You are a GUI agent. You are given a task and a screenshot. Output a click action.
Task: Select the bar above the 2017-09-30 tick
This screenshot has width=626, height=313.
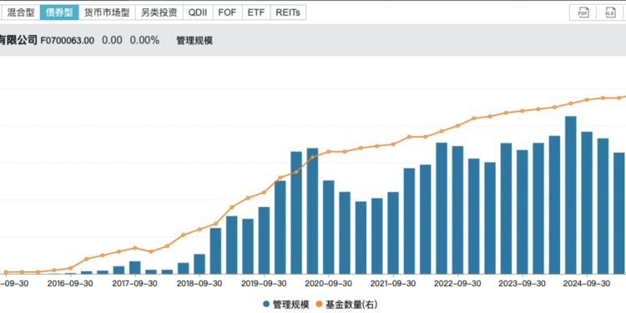pyautogui.click(x=135, y=267)
